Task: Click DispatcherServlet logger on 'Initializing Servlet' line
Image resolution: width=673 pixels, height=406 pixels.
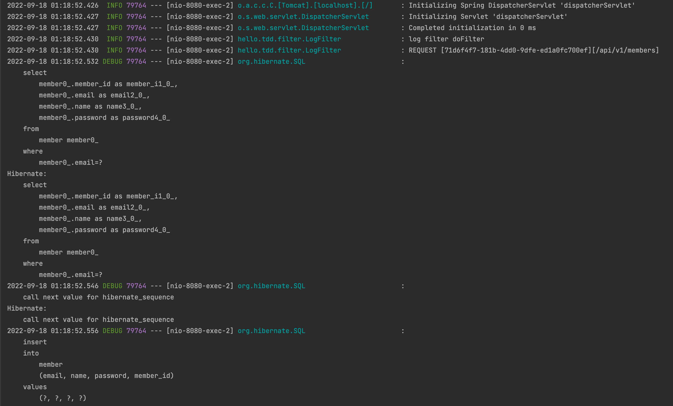Action: pos(303,17)
